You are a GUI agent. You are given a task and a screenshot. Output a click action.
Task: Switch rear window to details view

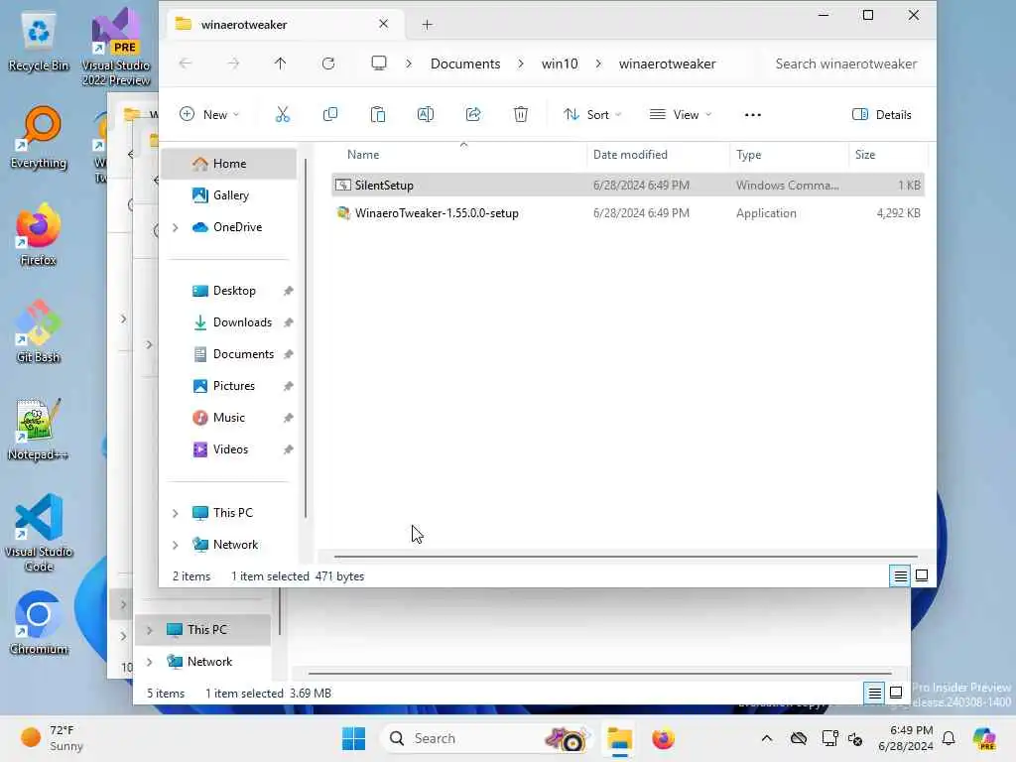click(x=874, y=694)
